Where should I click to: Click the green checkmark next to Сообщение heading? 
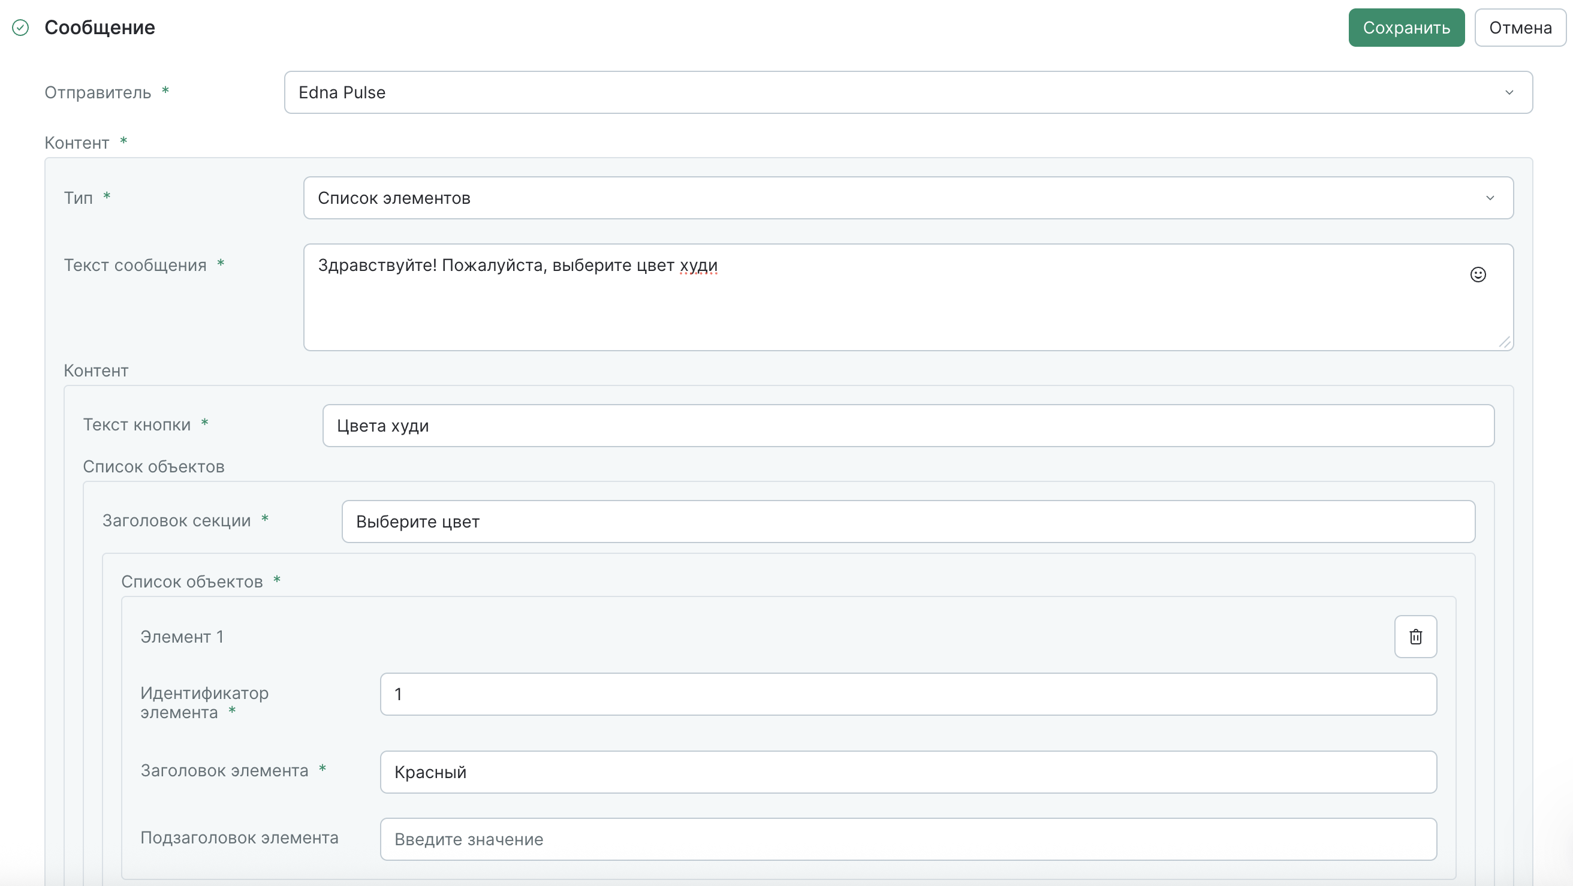point(20,28)
